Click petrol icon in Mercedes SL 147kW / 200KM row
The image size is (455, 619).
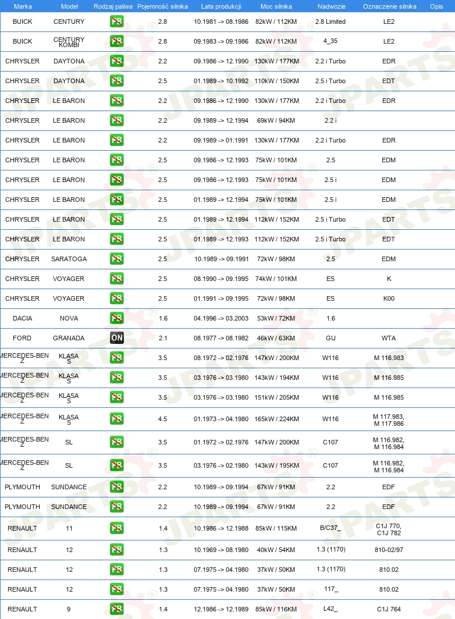click(x=116, y=442)
